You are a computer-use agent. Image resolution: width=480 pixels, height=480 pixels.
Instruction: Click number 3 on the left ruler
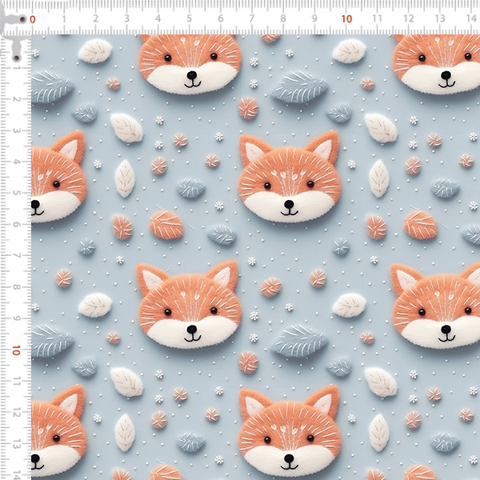click(16, 130)
